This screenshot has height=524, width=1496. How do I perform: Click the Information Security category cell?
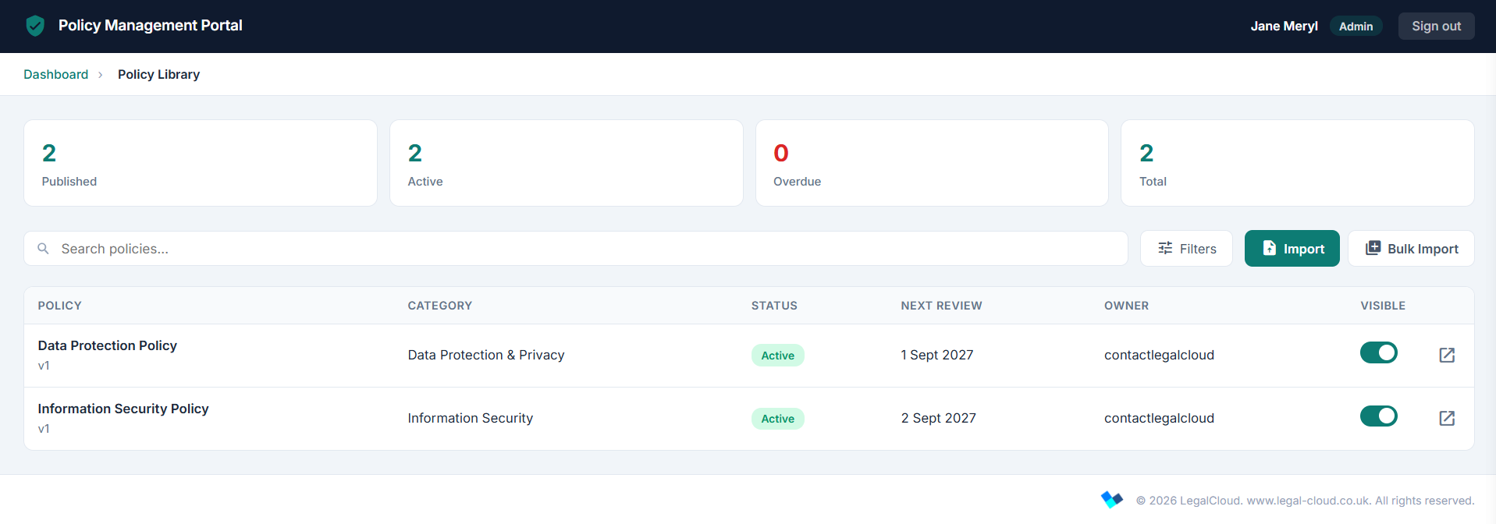point(471,418)
